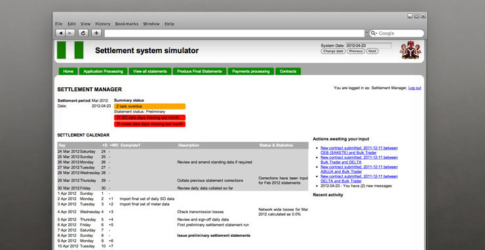Viewport: 485px width, 250px height.
Task: Click the 'Recent activity' heading
Action: [328, 195]
